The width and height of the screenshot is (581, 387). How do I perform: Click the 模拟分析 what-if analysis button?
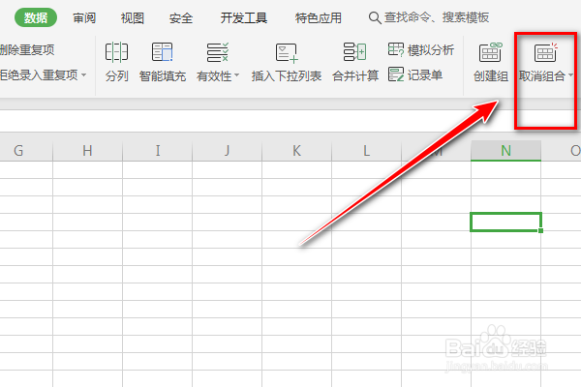(421, 49)
